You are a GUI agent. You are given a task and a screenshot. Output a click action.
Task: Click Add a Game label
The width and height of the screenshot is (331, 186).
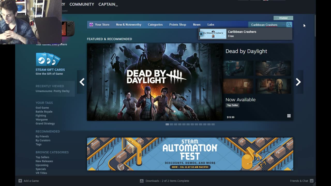pyautogui.click(x=31, y=181)
